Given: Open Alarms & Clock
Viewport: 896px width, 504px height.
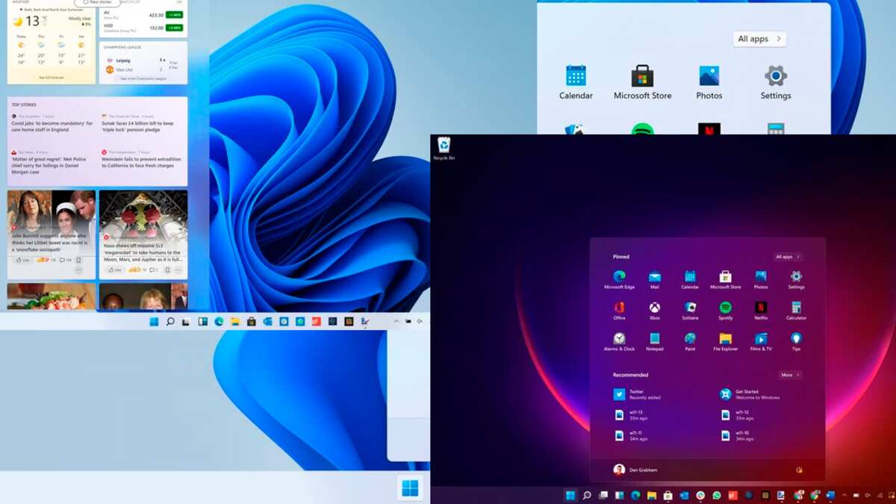Looking at the screenshot, I should pos(619,339).
